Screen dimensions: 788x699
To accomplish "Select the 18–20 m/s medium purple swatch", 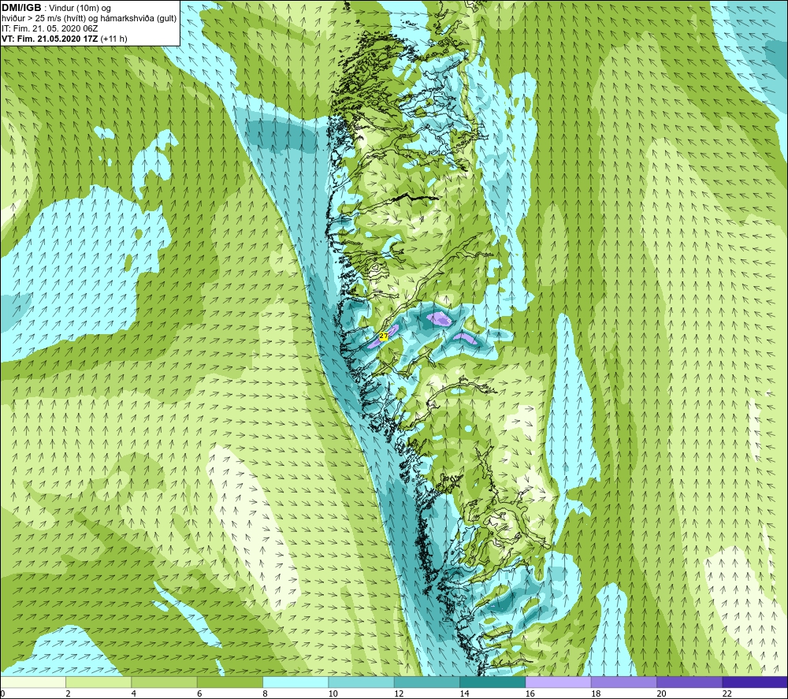I will click(623, 682).
